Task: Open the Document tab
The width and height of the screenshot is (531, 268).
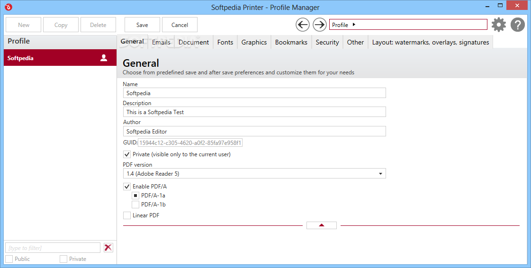Action: 194,42
